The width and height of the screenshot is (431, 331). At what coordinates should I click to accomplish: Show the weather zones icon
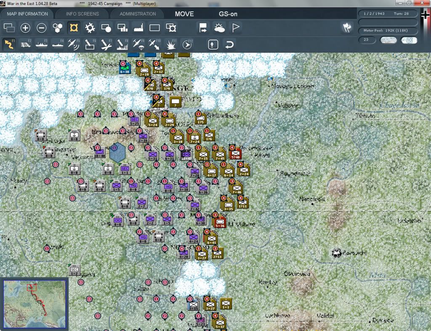tap(219, 28)
